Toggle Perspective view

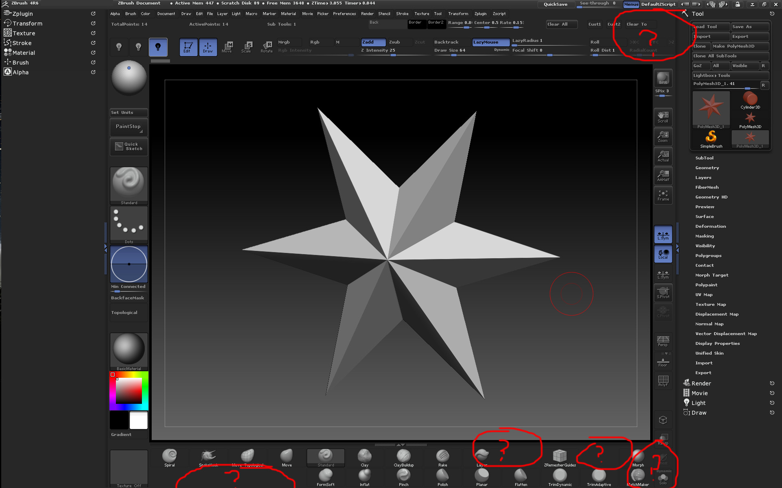pos(663,341)
